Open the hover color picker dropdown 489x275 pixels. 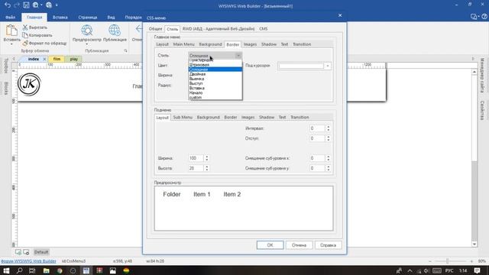pyautogui.click(x=328, y=66)
